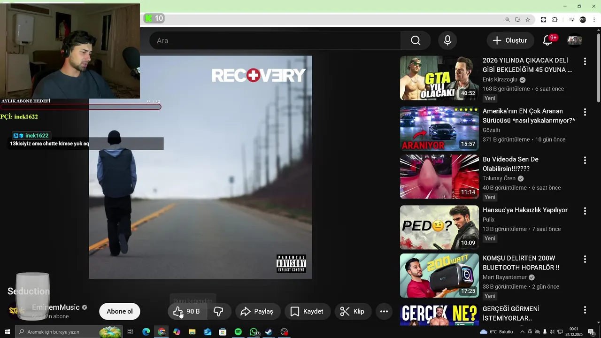Open options for KOMŞU DELİRTEN 200W video
This screenshot has width=601, height=338.
[585, 259]
